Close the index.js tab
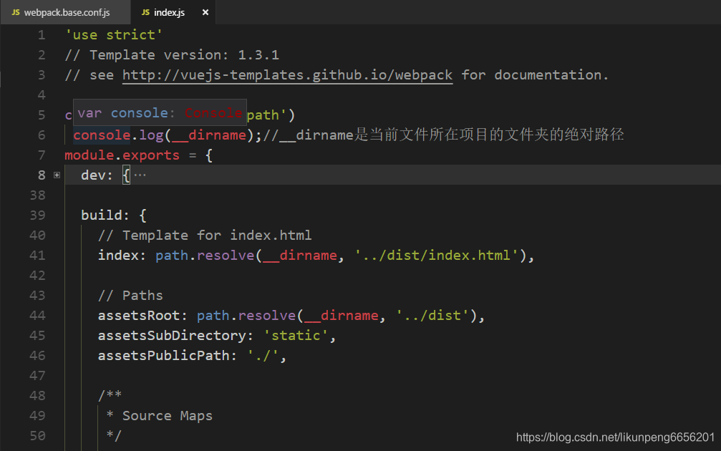Screen dimensions: 721x451 (x=205, y=12)
